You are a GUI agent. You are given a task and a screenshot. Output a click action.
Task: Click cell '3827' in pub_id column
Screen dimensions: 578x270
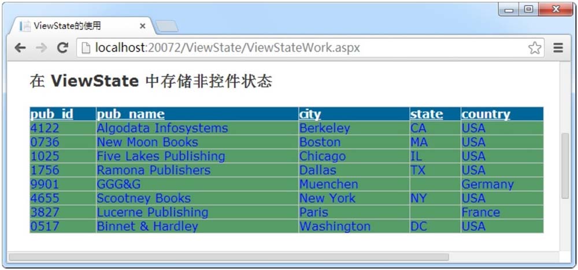62,212
